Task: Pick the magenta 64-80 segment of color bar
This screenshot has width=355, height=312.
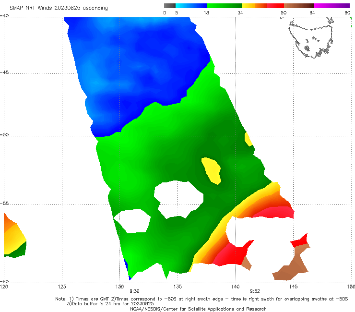Action: (x=332, y=6)
